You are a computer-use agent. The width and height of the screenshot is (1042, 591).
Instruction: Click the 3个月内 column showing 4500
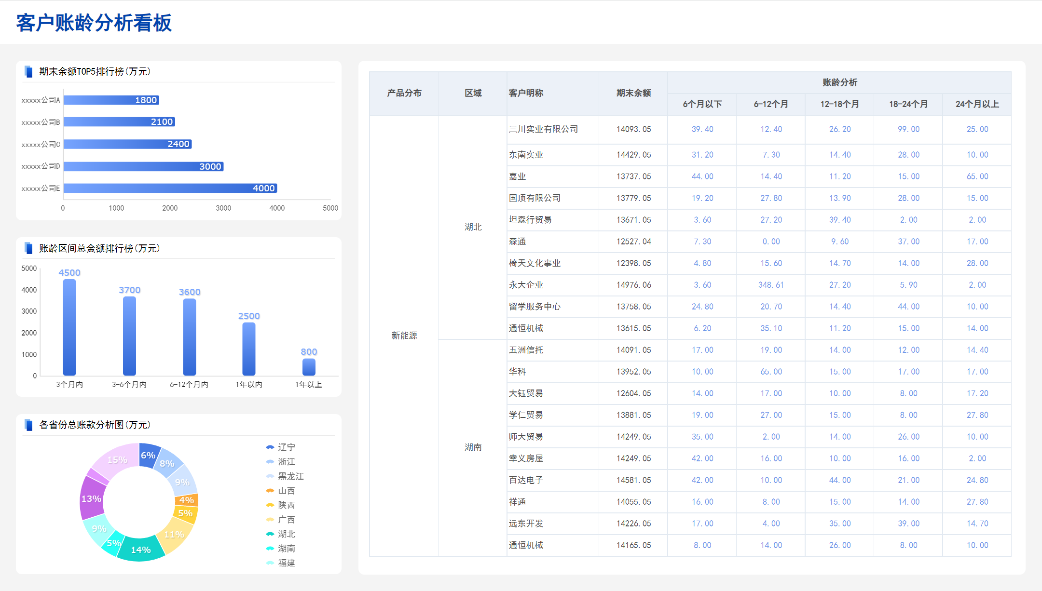point(69,327)
